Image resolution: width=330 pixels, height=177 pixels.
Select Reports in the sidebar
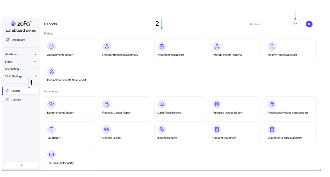click(21, 91)
